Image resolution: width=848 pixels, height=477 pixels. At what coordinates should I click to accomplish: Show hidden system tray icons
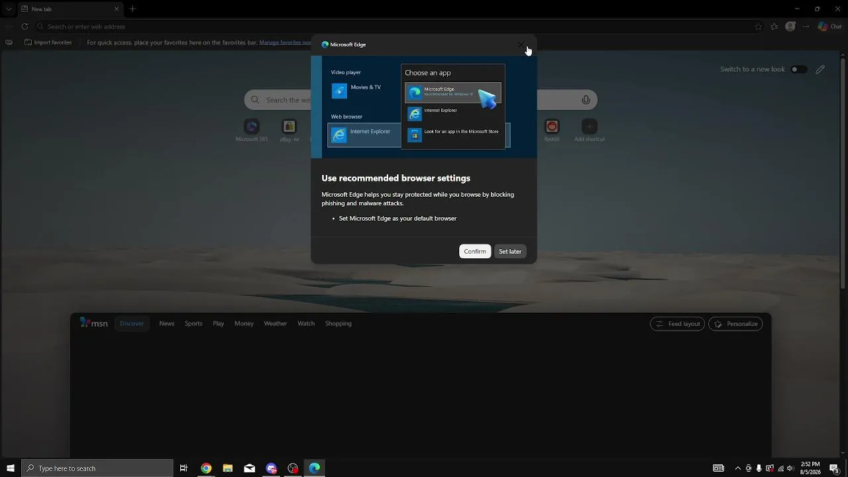(738, 468)
